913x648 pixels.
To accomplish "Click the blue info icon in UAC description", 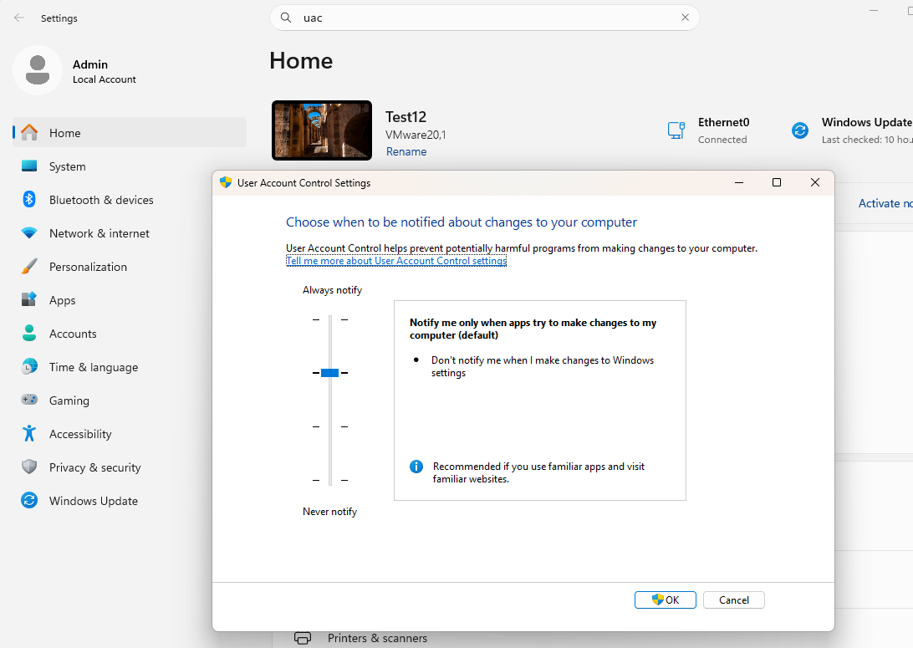I will tap(416, 467).
